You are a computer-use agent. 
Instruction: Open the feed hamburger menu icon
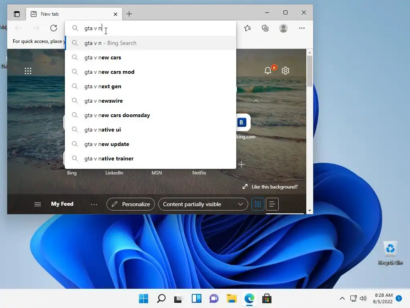[38, 204]
